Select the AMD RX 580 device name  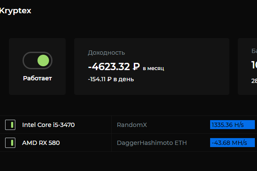click(x=41, y=143)
